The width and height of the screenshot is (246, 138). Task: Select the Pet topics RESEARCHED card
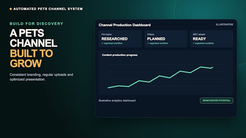(x=120, y=39)
